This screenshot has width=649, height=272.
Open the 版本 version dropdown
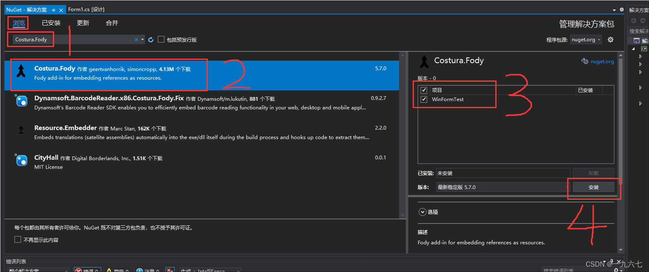pyautogui.click(x=503, y=187)
